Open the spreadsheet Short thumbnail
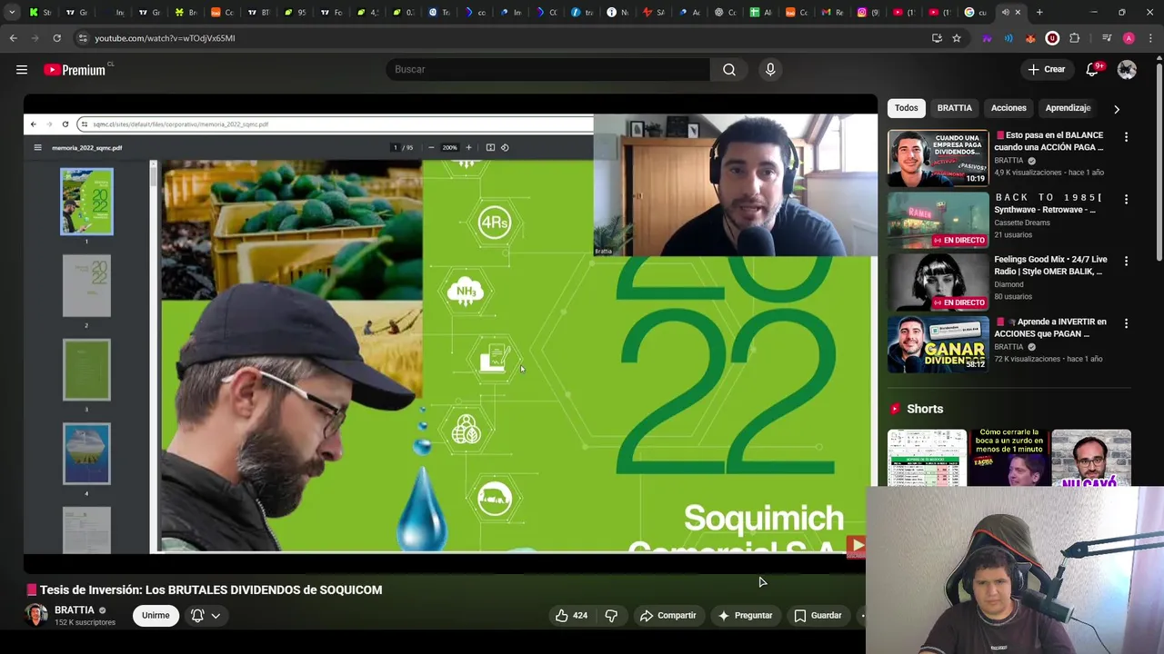This screenshot has height=654, width=1164. tap(927, 459)
